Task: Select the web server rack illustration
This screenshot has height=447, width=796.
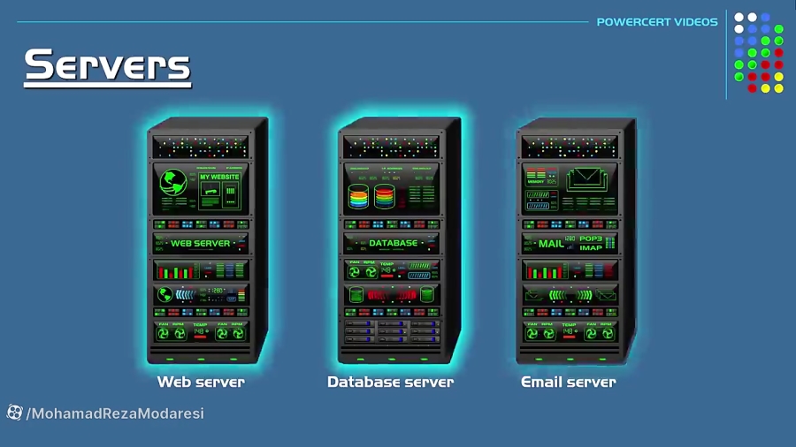Action: pos(208,240)
